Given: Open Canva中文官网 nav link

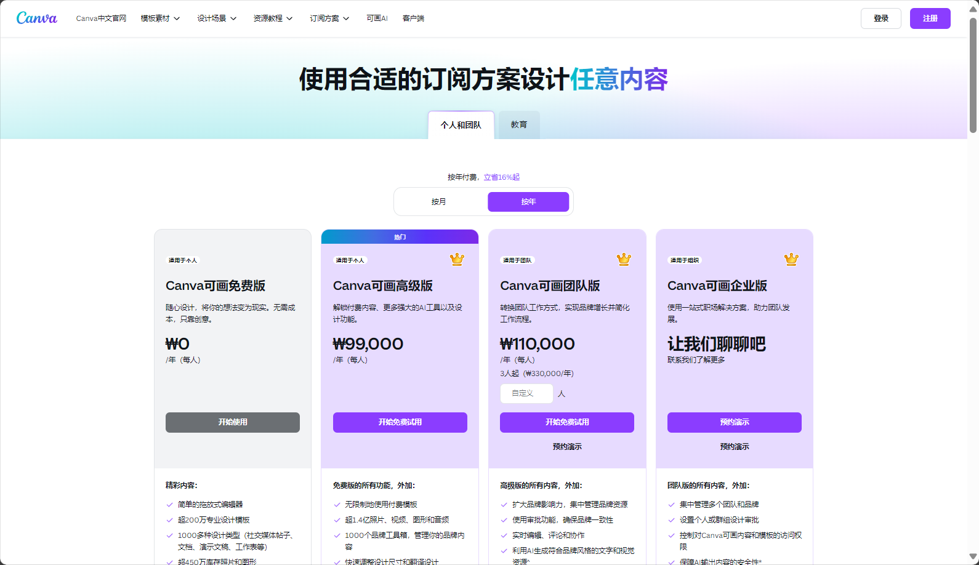Looking at the screenshot, I should (x=101, y=18).
